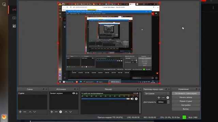
Task: Add a new source with the plus icon in Источники
Action: 52,112
